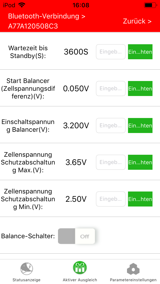Switch to the Statusanzeige tab label
Viewport: 160px width, 284px height.
26,280
